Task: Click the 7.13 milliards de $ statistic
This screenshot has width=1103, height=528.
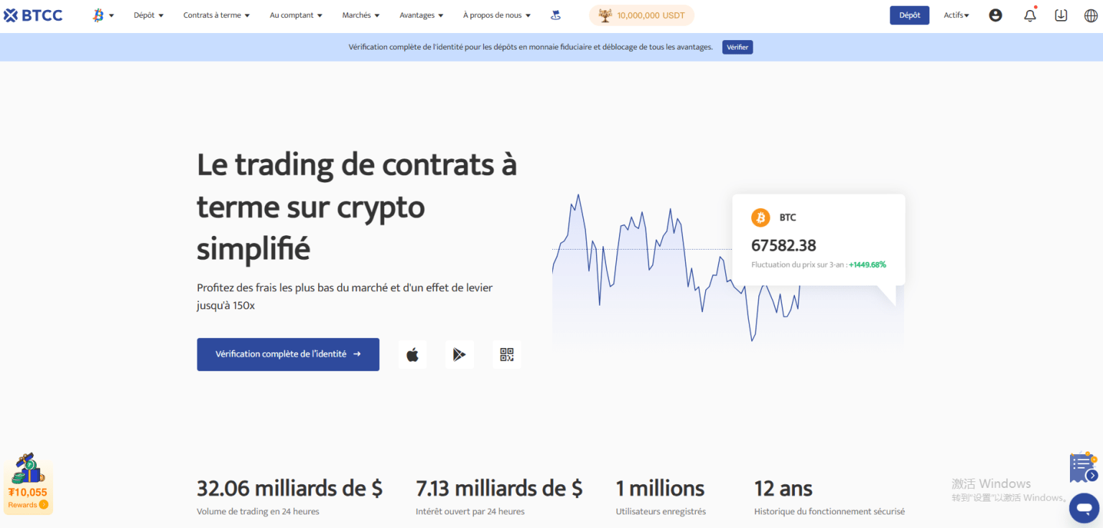Action: click(x=499, y=489)
